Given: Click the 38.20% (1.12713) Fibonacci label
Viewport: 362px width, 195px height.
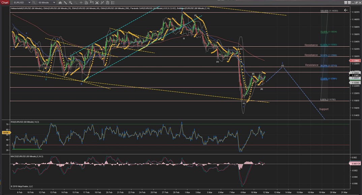Looking at the screenshot, I should 329,66.
